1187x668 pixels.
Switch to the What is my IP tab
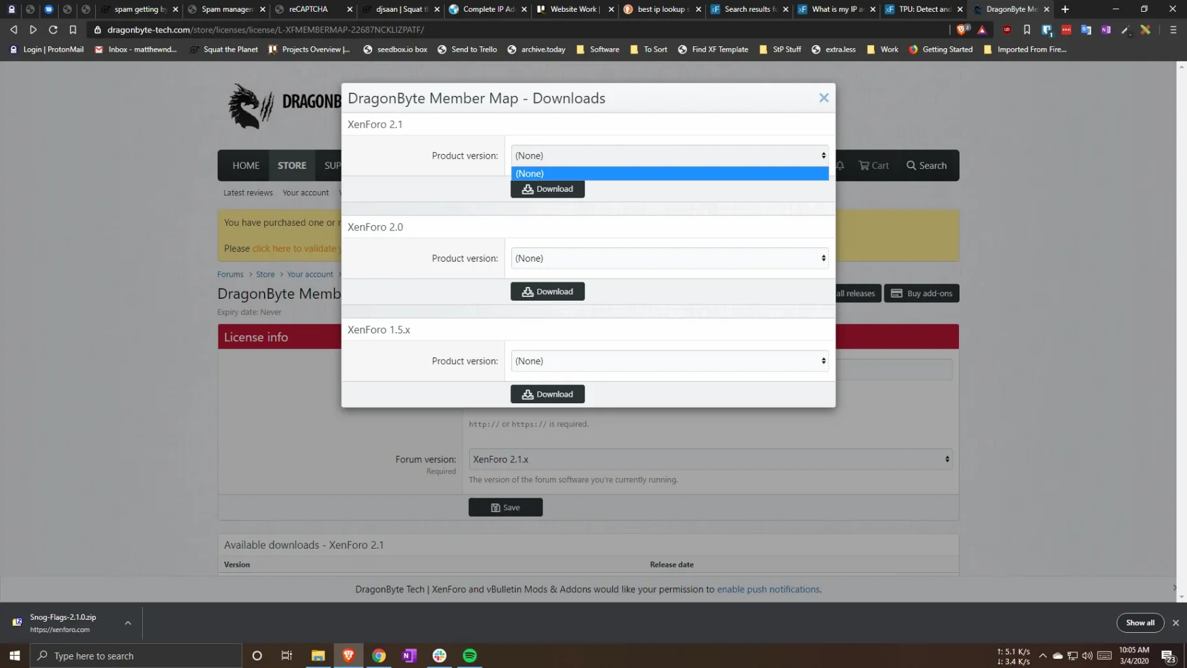click(838, 9)
